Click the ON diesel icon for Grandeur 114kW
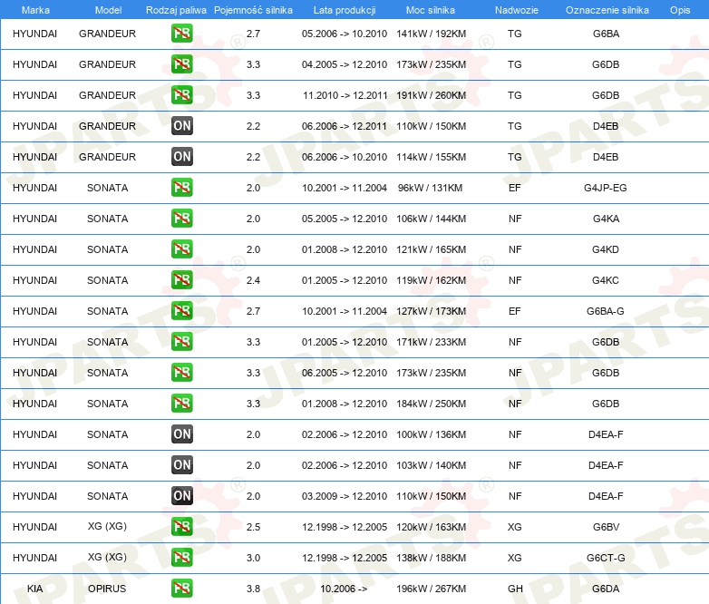Image resolution: width=709 pixels, height=604 pixels. click(181, 157)
